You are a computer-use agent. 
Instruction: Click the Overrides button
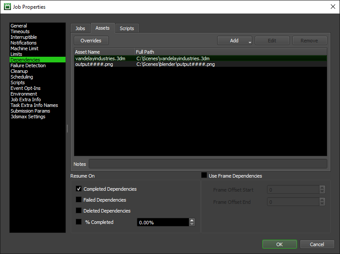(x=91, y=41)
